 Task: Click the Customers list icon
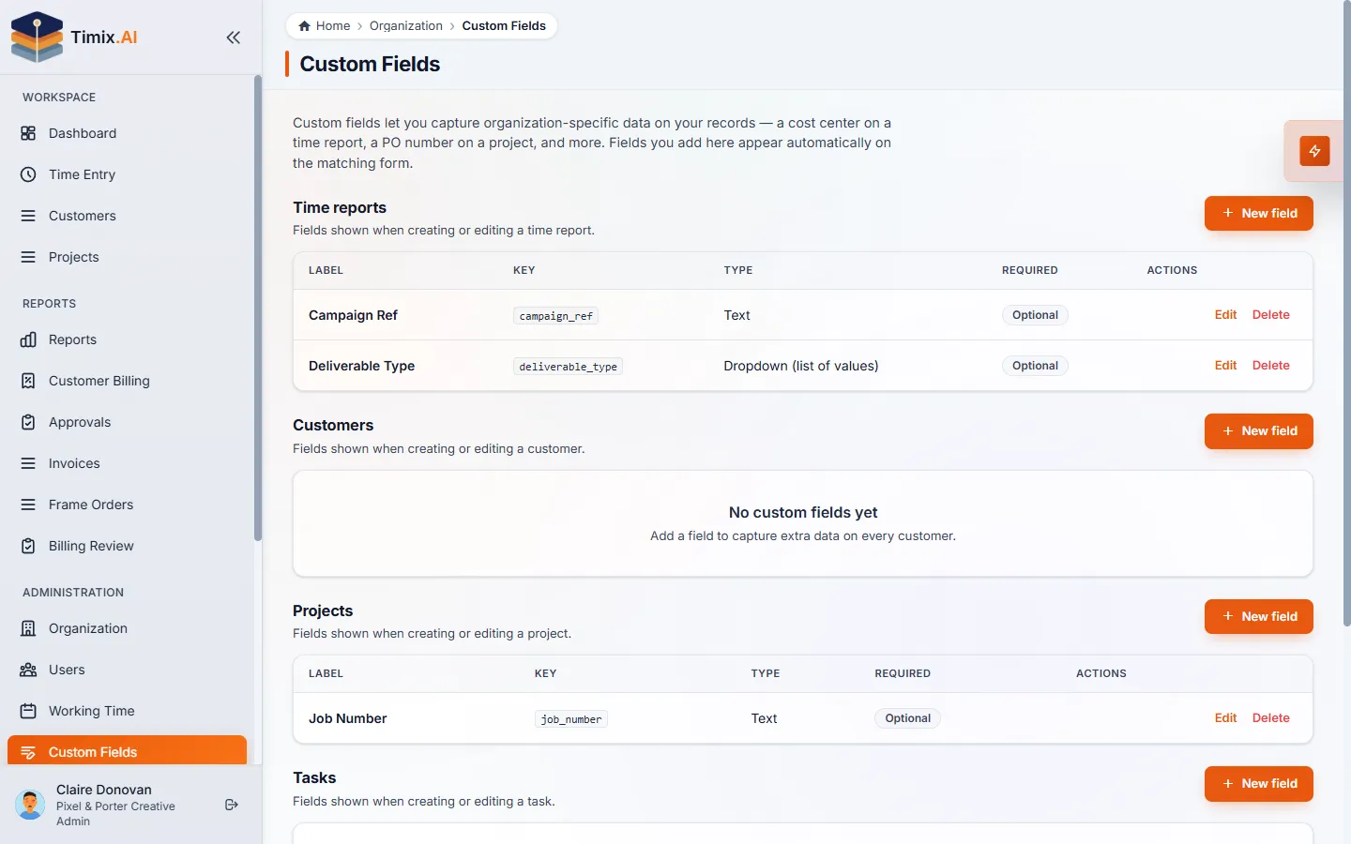click(x=28, y=216)
